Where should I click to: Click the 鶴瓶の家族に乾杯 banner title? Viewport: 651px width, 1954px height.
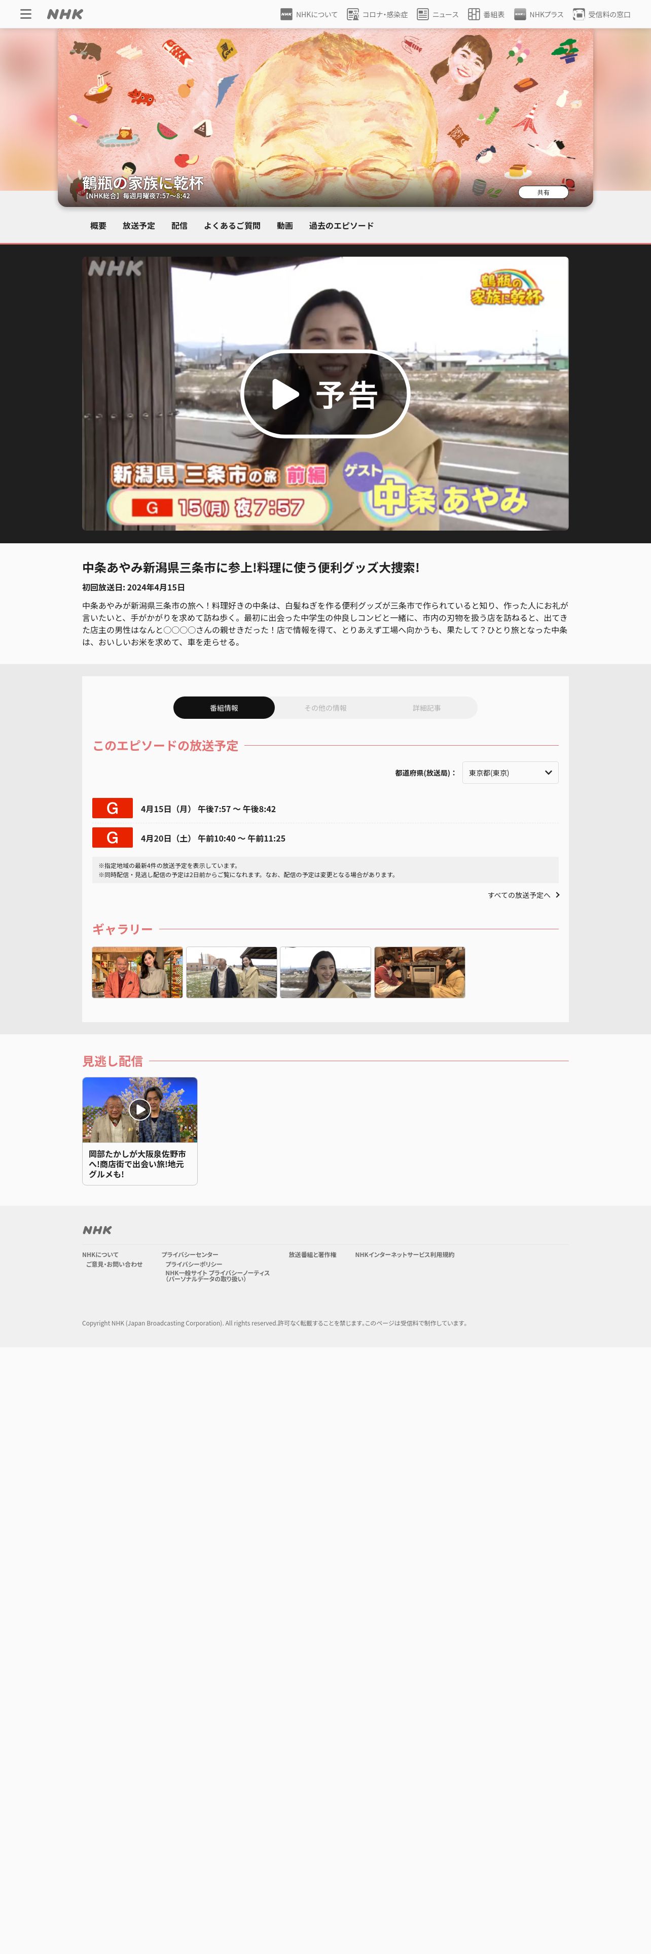coord(143,183)
